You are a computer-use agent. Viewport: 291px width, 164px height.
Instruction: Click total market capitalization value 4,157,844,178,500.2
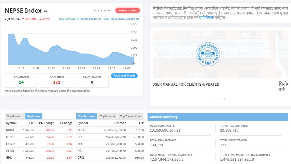(x=167, y=159)
